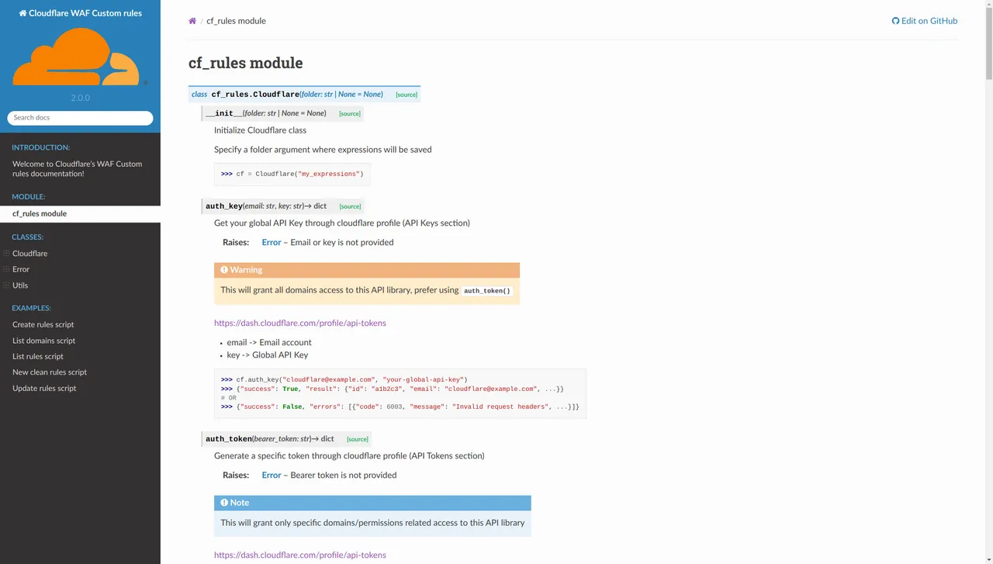View source of auth_token method
Viewport: 993px width, 564px height.
(358, 439)
